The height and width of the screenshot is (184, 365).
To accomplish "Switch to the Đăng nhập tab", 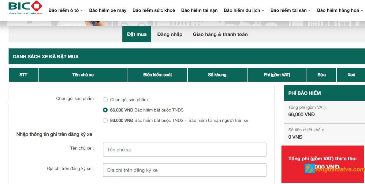I will (x=170, y=34).
